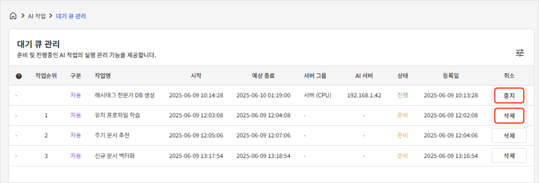The height and width of the screenshot is (183, 539).
Task: Click the 상태 column header
Action: (402, 76)
